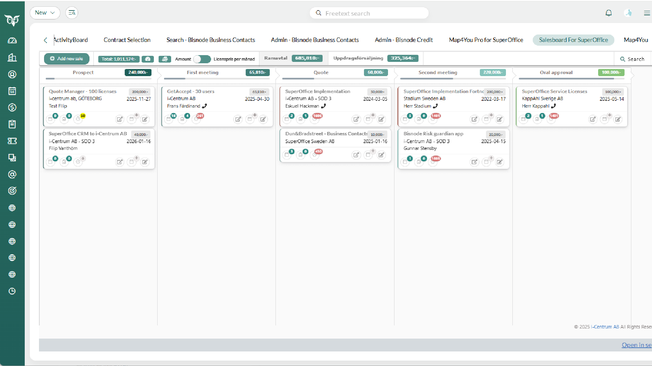This screenshot has height=366, width=652.
Task: Open the Diary calendar icon in the sidebar
Action: (12, 91)
